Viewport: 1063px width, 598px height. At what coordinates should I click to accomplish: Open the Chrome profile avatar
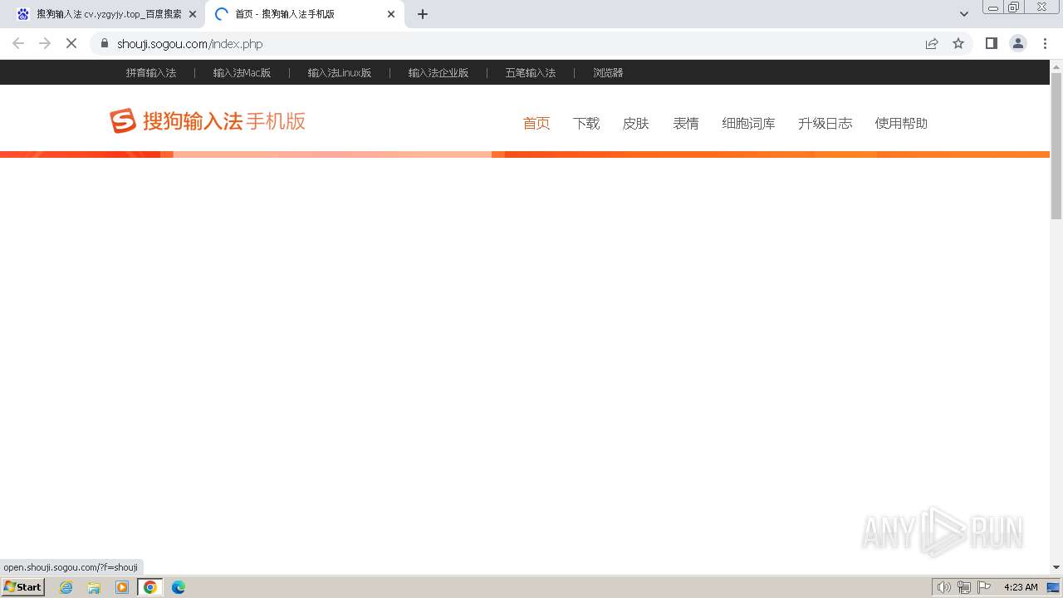[1018, 43]
